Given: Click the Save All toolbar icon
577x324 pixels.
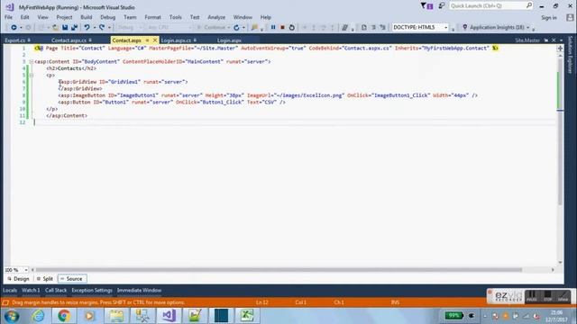Looking at the screenshot, I should point(74,28).
